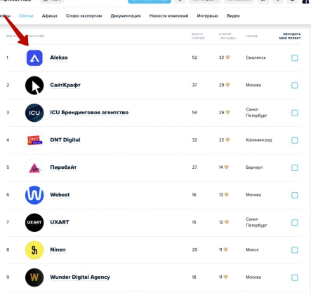This screenshot has width=311, height=295.
Task: Click the Пиробайт pink triangle logo
Action: click(34, 167)
